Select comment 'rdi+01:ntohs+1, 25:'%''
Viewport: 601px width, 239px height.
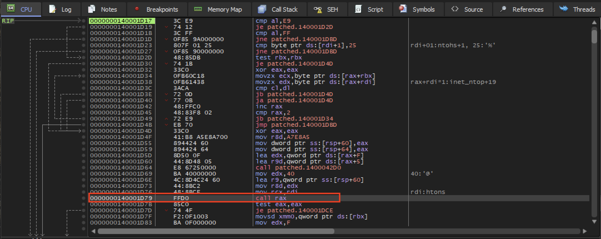[453, 45]
